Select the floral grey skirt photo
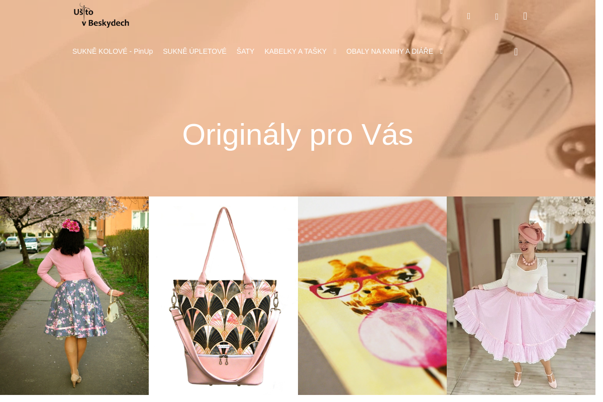 [x=74, y=295]
